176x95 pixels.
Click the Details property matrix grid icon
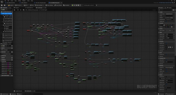tap(173, 10)
